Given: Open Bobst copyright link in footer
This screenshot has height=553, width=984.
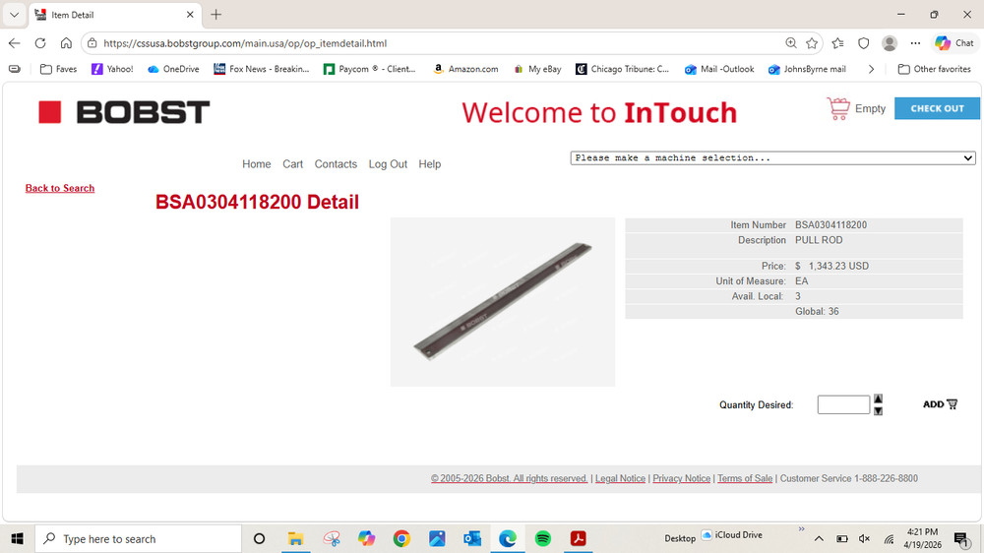Looking at the screenshot, I should coord(509,478).
